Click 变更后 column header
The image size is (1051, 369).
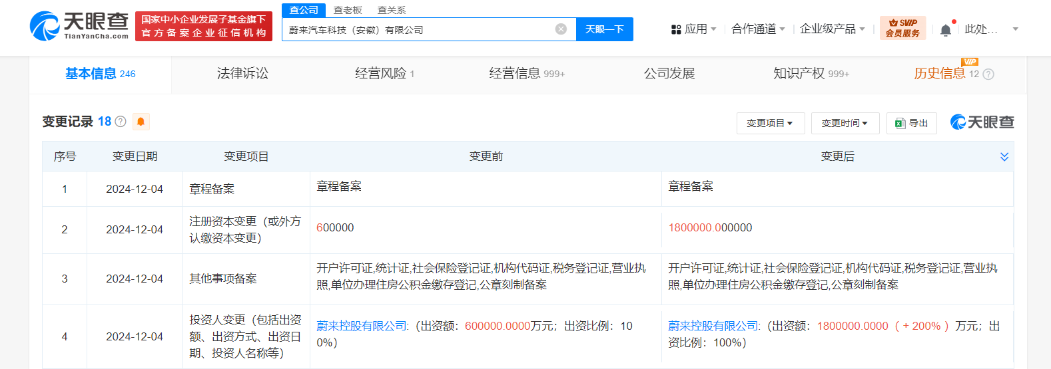837,156
